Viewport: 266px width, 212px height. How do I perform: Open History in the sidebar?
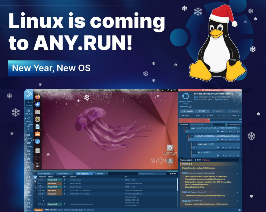click(29, 119)
